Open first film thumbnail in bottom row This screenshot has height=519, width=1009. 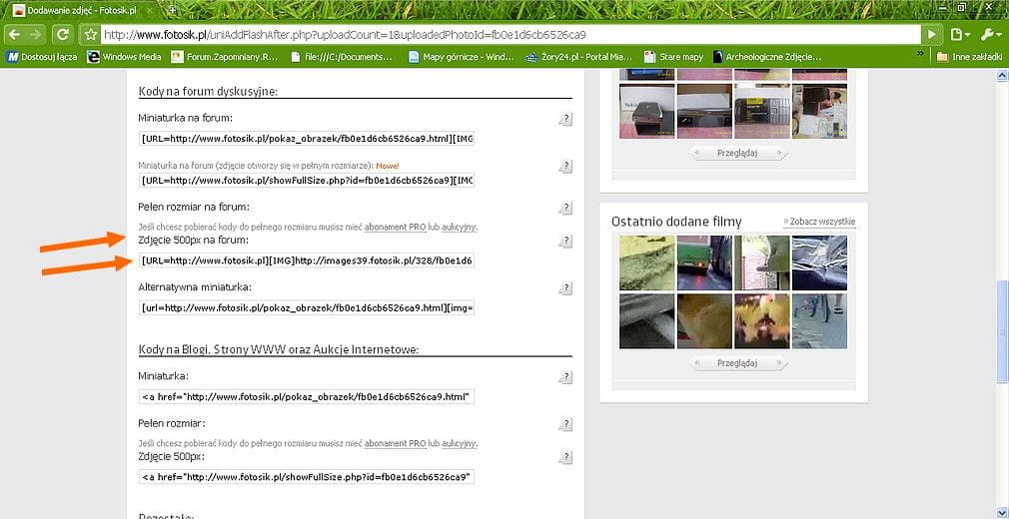click(x=646, y=321)
